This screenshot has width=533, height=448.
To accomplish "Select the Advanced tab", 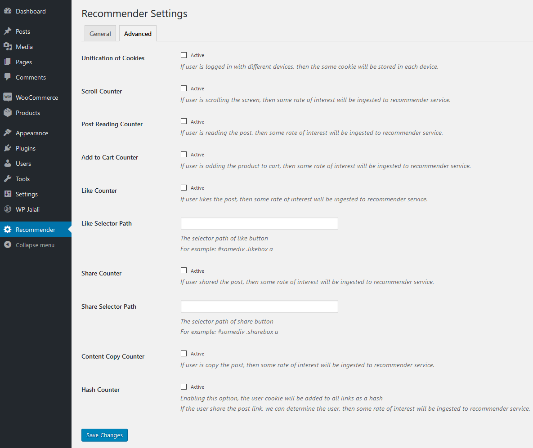I will 138,34.
